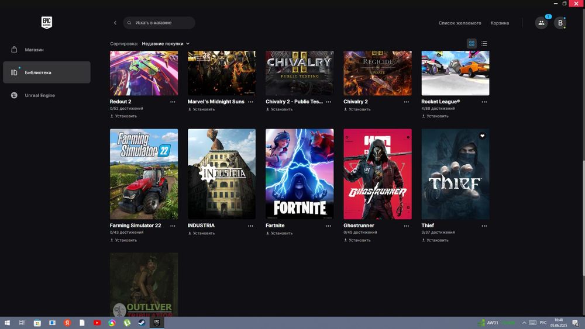Open Yandex browser from the taskbar

point(67,323)
